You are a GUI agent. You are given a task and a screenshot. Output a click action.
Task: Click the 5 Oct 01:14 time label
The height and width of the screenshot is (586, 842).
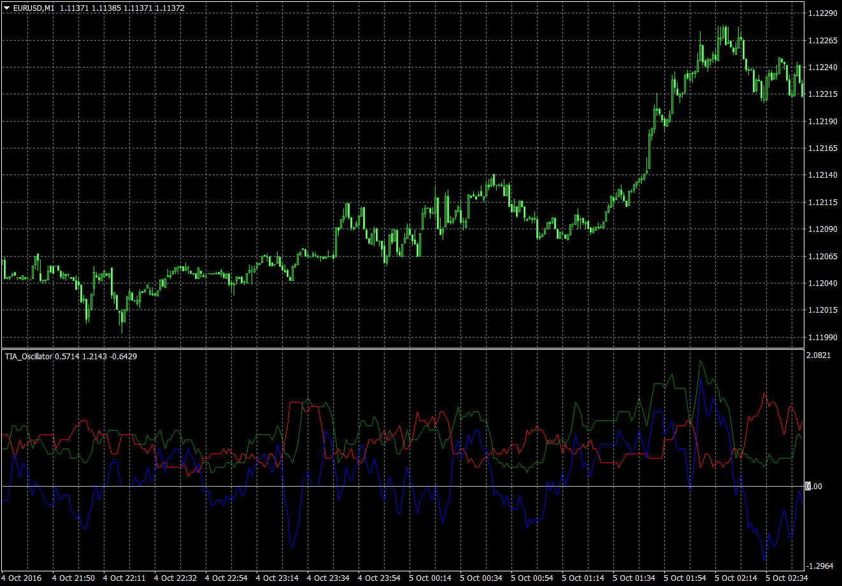coord(583,578)
